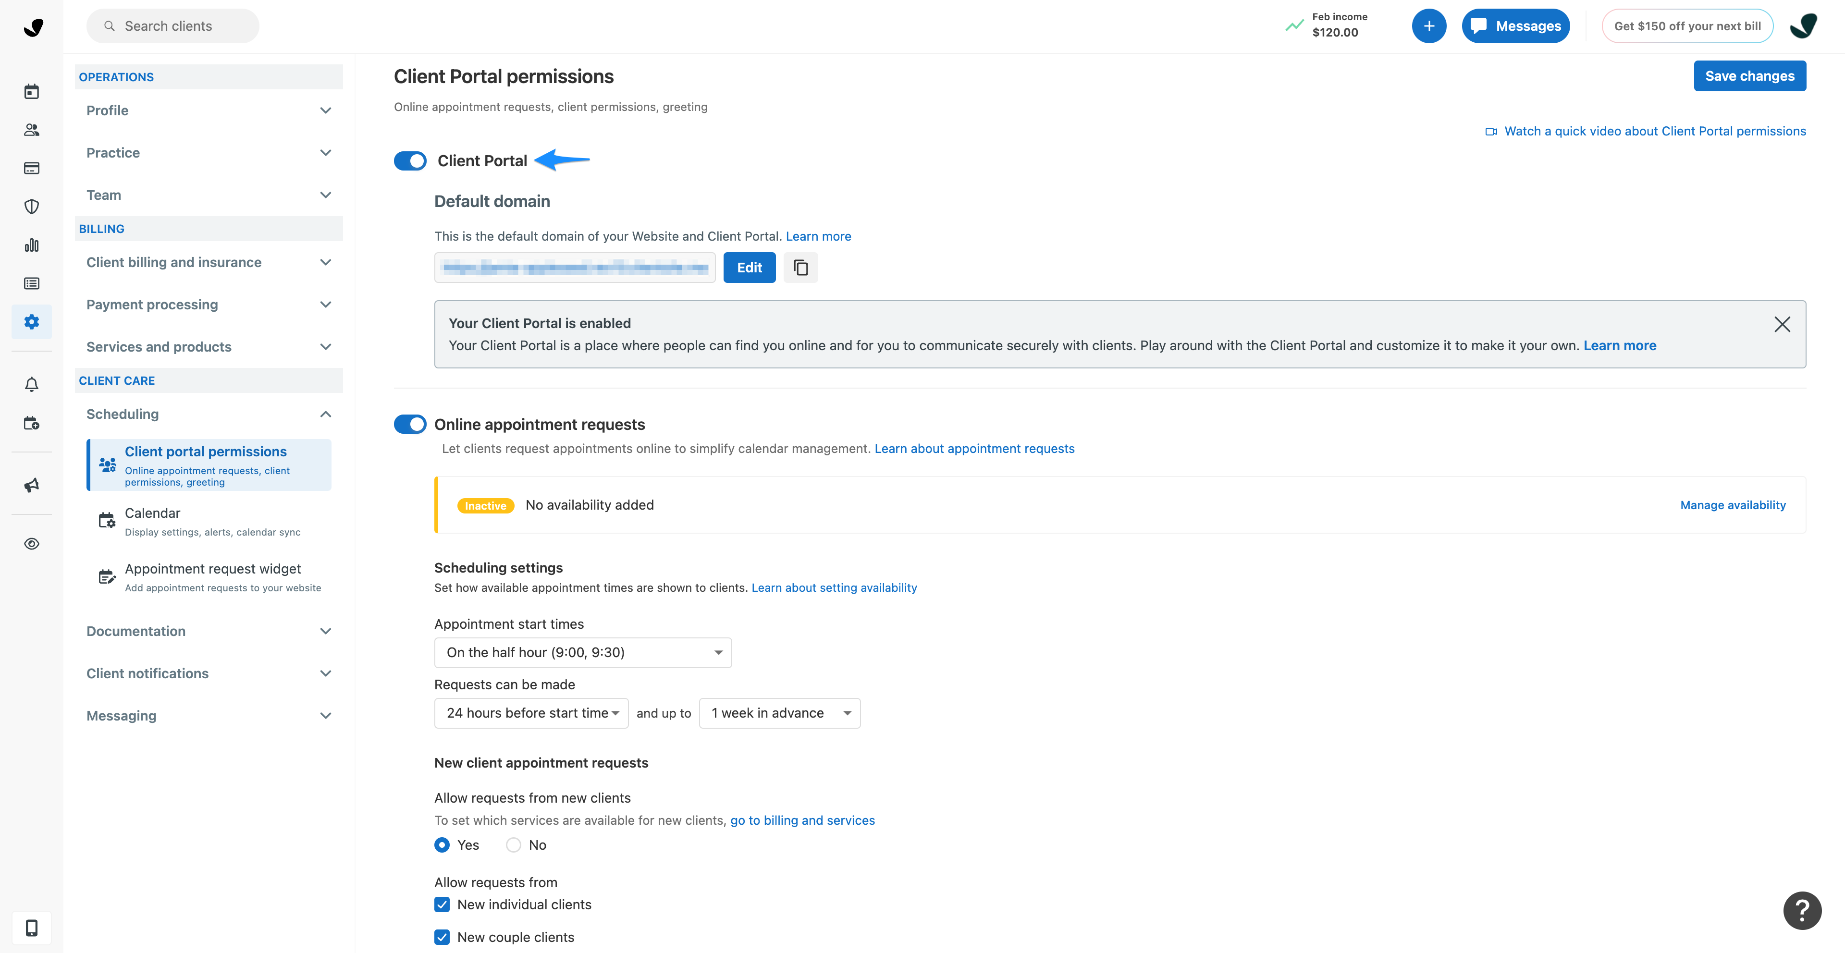Open the Billing card icon

[x=32, y=168]
